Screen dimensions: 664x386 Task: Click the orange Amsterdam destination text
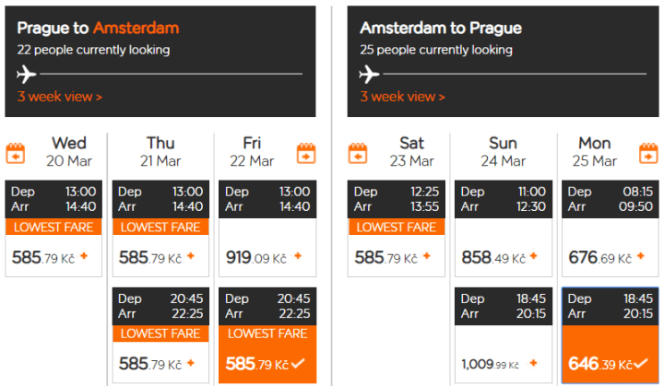pos(136,28)
